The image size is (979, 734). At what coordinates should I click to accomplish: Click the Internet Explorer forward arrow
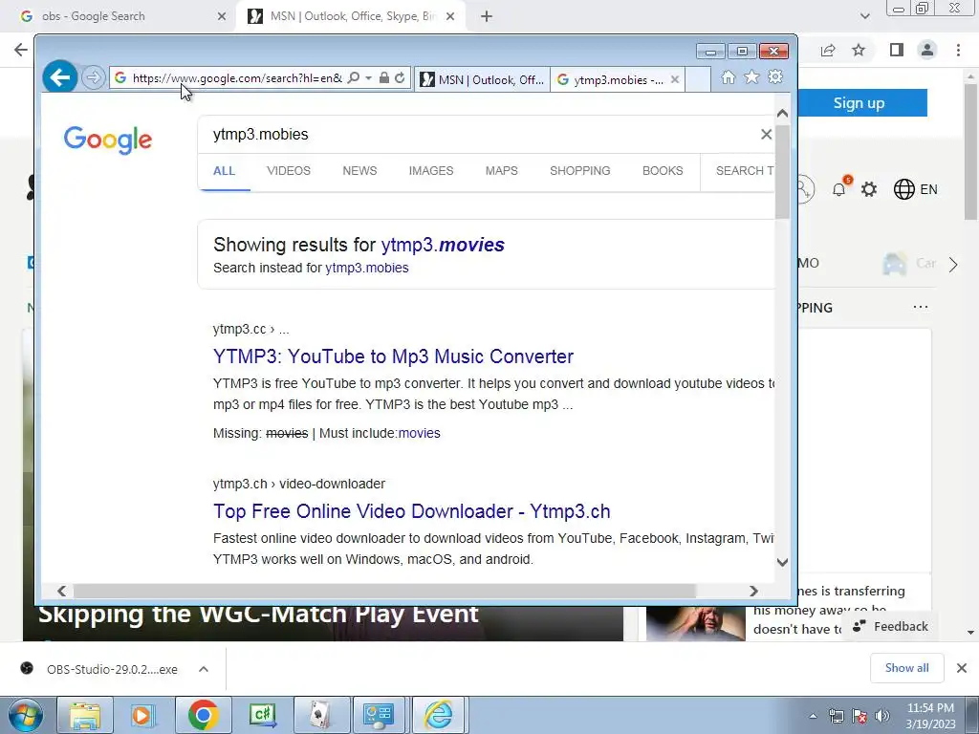click(93, 78)
